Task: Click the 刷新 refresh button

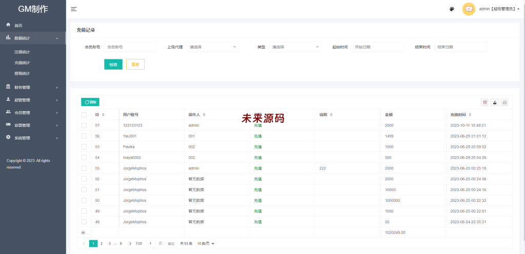Action: tap(90, 102)
